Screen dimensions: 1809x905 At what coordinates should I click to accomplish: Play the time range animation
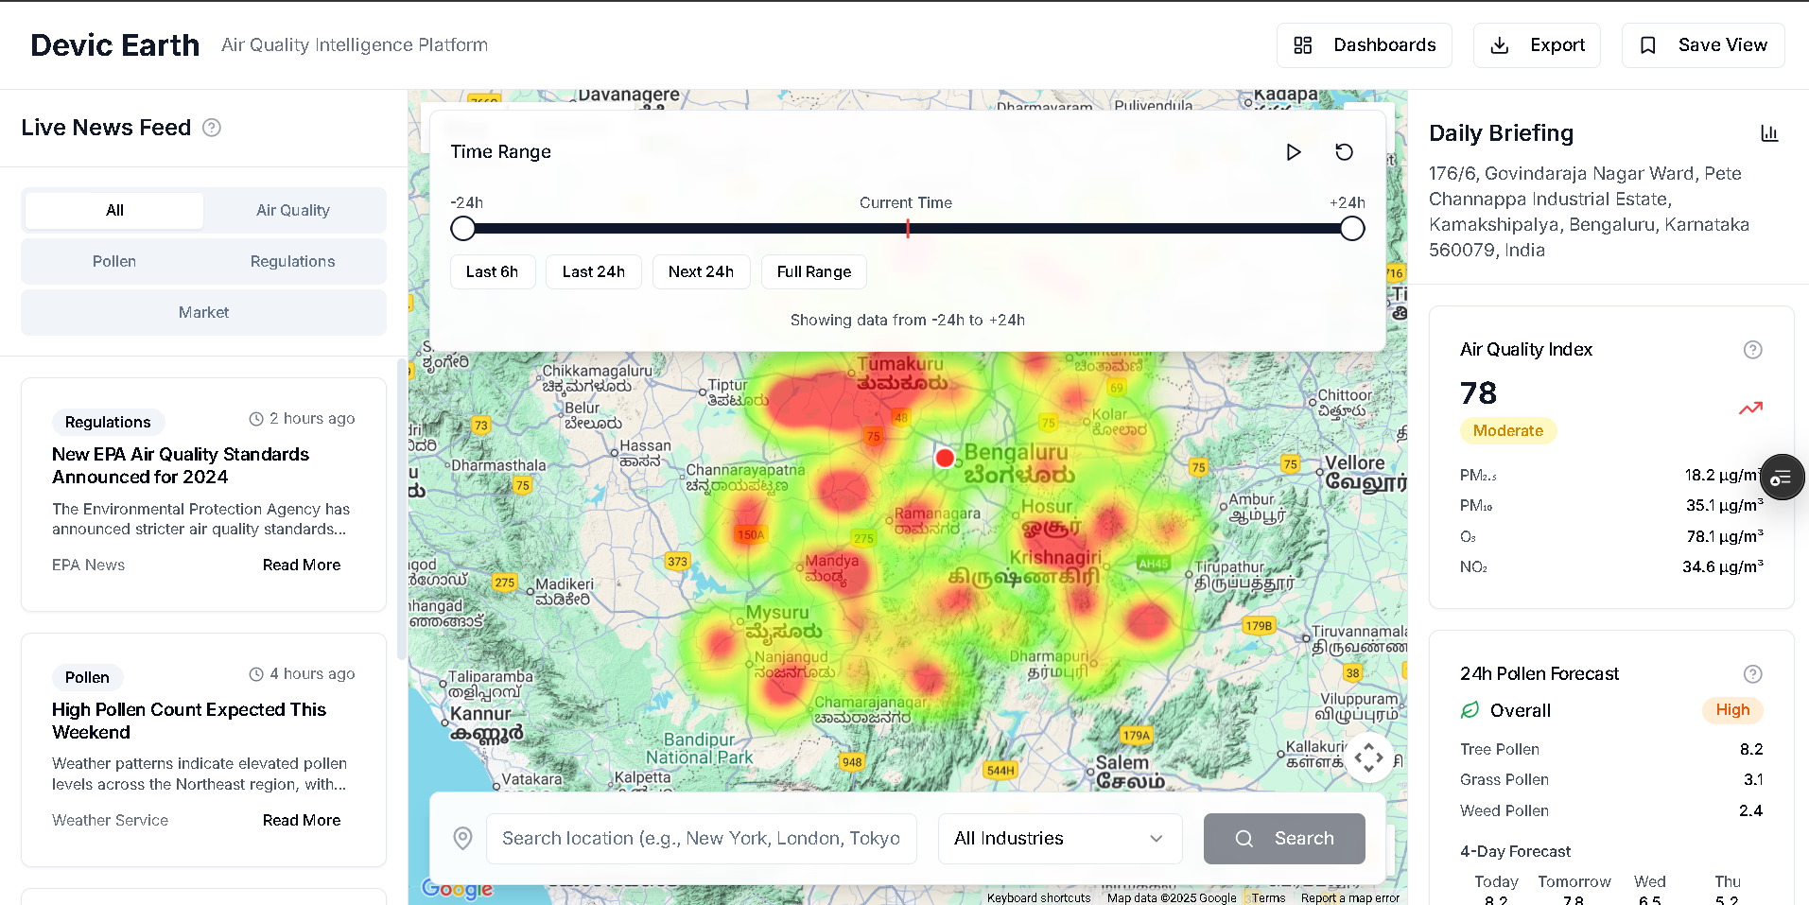tap(1294, 152)
